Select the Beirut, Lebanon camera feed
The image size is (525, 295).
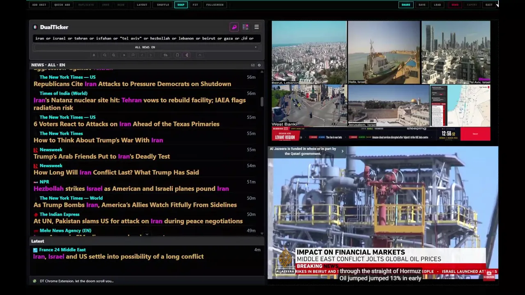point(309,52)
